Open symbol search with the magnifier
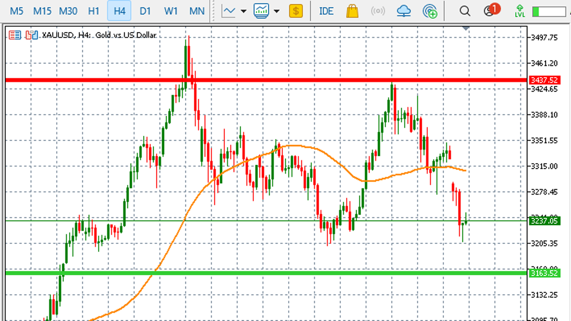Viewport: 571px width, 321px height. [x=464, y=11]
